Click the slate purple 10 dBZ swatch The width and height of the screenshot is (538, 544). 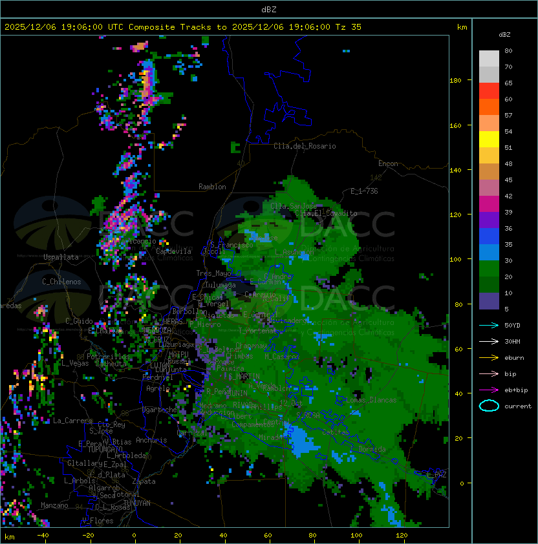[489, 301]
